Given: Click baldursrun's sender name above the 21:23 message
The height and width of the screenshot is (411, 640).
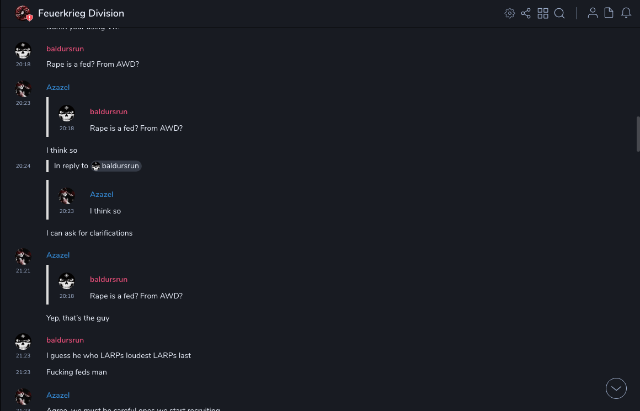Looking at the screenshot, I should click(65, 340).
